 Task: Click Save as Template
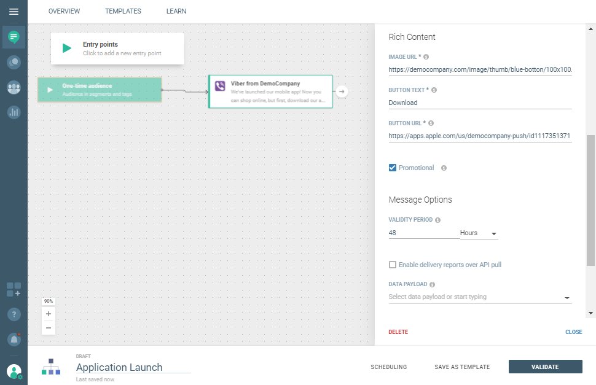point(462,367)
